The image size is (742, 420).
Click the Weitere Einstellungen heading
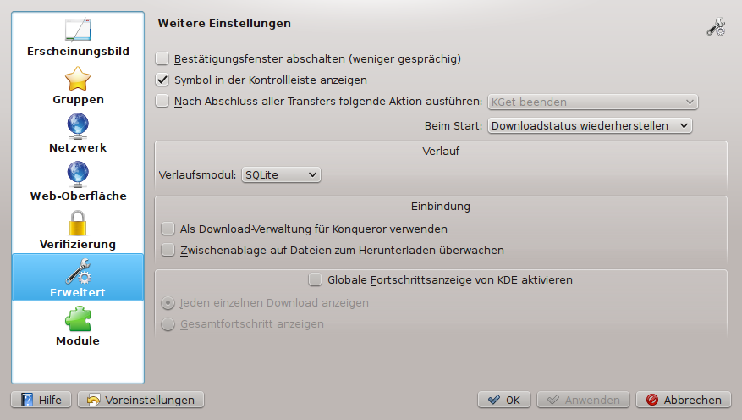224,23
